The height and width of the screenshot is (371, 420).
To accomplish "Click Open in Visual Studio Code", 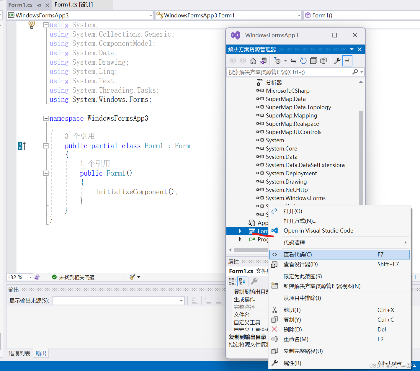I will 318,231.
